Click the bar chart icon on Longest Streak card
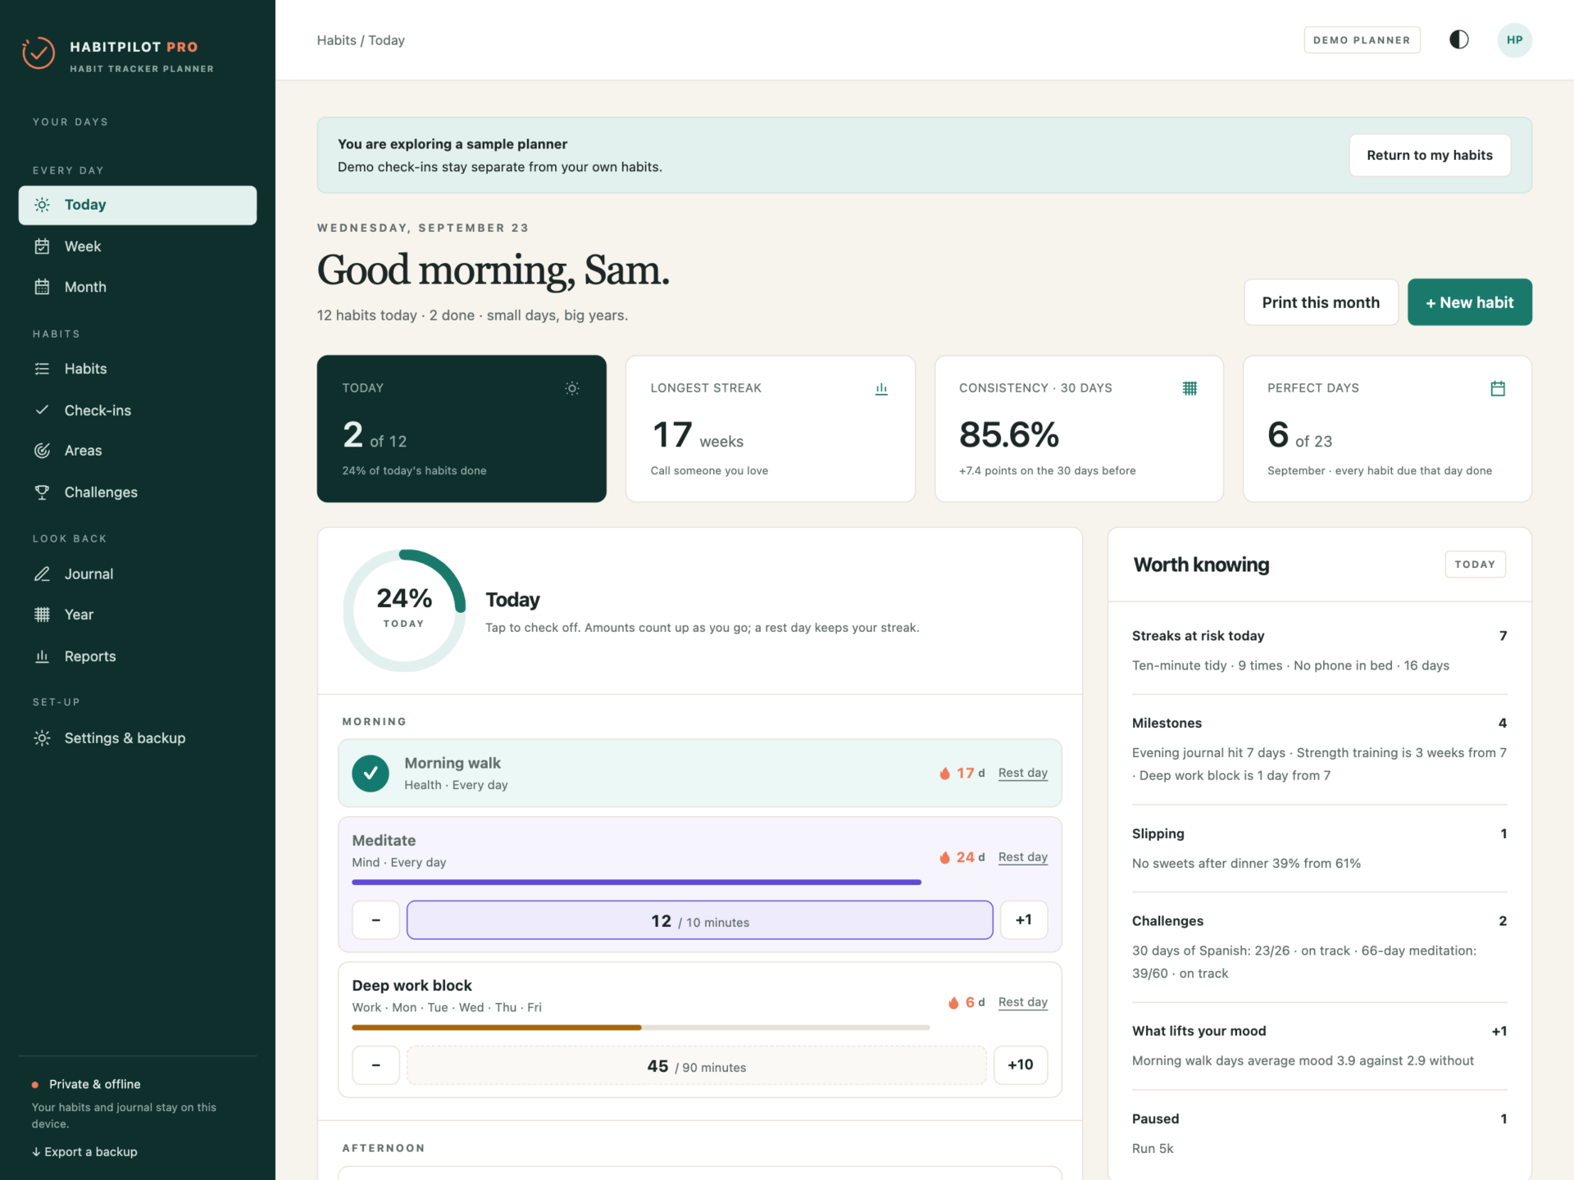 point(881,388)
